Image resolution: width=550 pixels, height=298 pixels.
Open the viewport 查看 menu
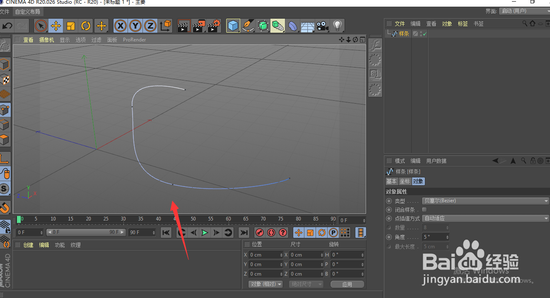pos(28,40)
